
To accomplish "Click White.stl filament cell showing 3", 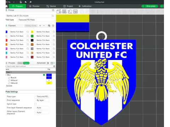I will [49, 80].
